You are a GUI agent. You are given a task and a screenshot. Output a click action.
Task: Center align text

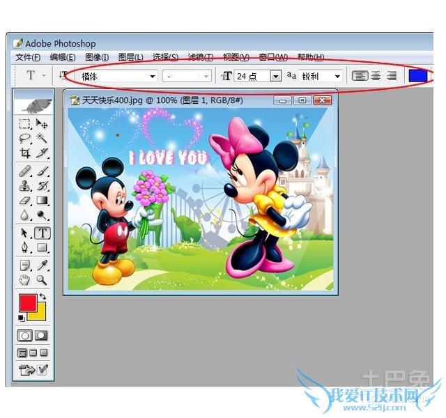point(376,76)
